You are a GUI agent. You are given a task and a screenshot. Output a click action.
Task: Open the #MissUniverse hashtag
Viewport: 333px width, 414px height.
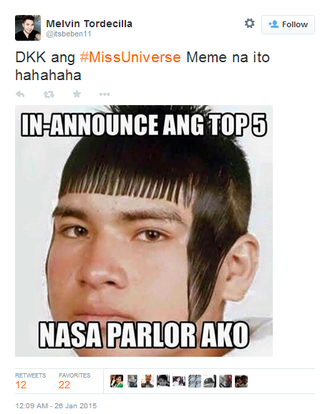tap(130, 57)
